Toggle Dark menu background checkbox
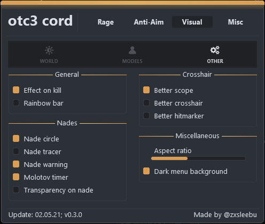Screen dimensions: 265x224 146,171
